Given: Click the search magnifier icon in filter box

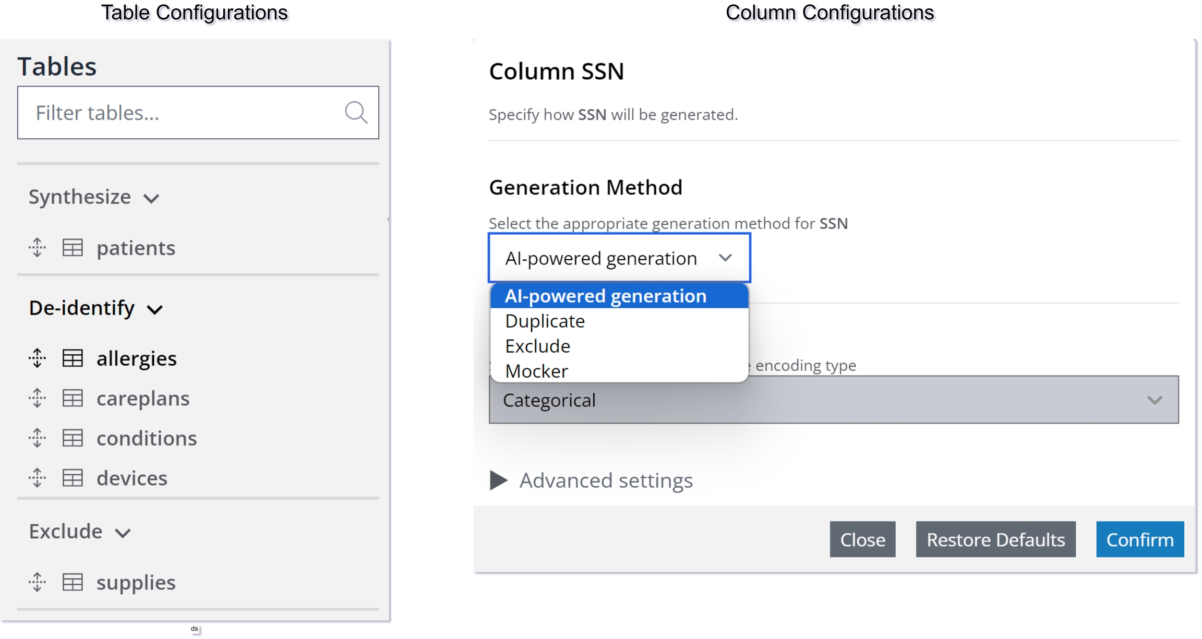Looking at the screenshot, I should [356, 113].
